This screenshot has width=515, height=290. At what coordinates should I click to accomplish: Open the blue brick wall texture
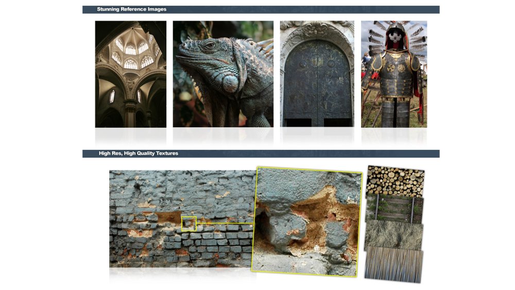182,219
